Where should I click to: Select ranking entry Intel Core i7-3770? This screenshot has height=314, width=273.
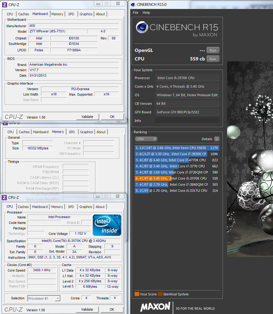click(177, 166)
